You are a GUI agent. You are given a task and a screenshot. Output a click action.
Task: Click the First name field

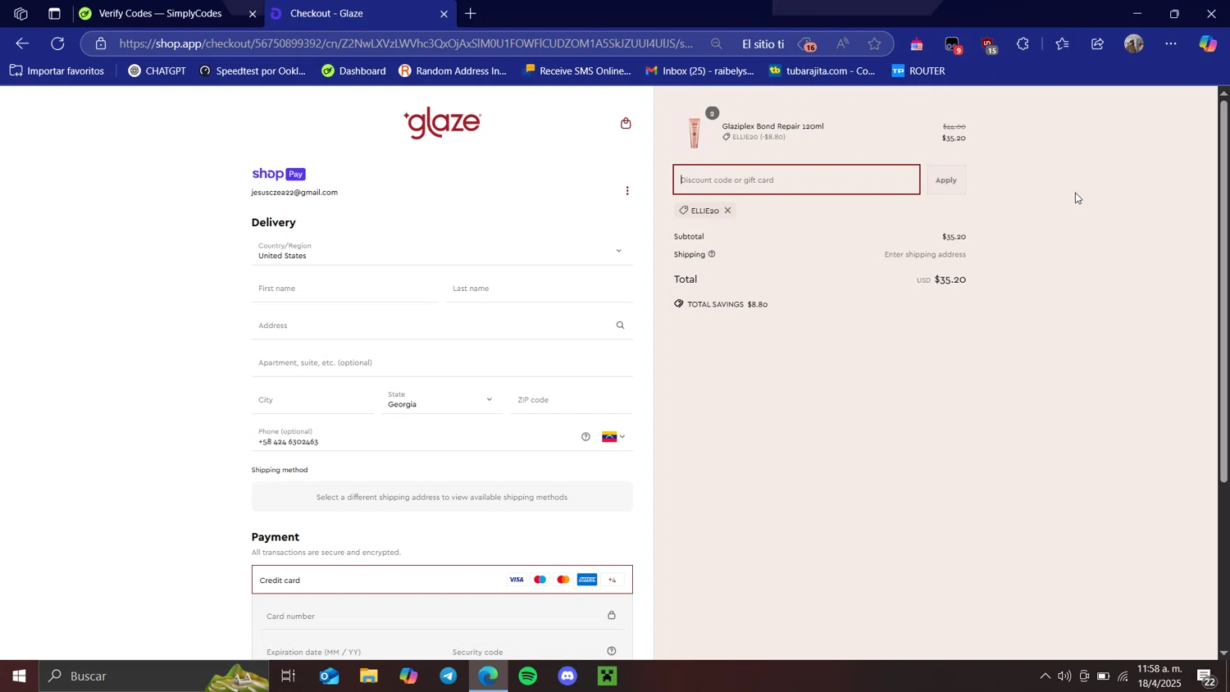coord(344,289)
